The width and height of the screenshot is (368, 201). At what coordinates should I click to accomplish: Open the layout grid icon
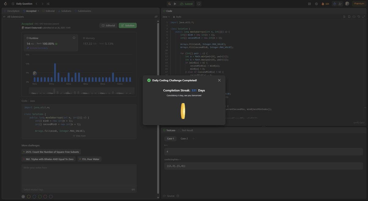click(309, 4)
